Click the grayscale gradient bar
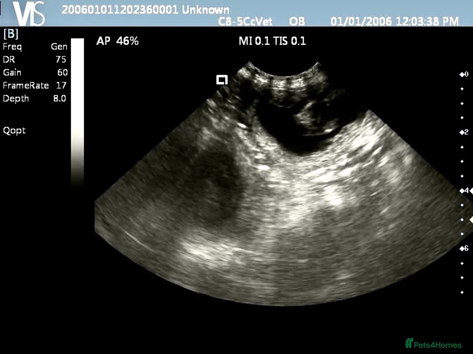The height and width of the screenshot is (354, 473). [77, 111]
